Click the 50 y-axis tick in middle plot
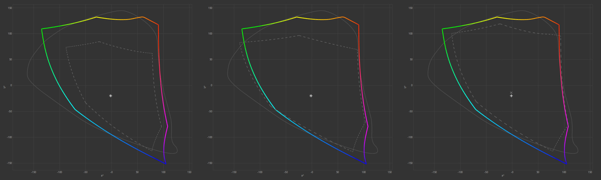 [211, 59]
